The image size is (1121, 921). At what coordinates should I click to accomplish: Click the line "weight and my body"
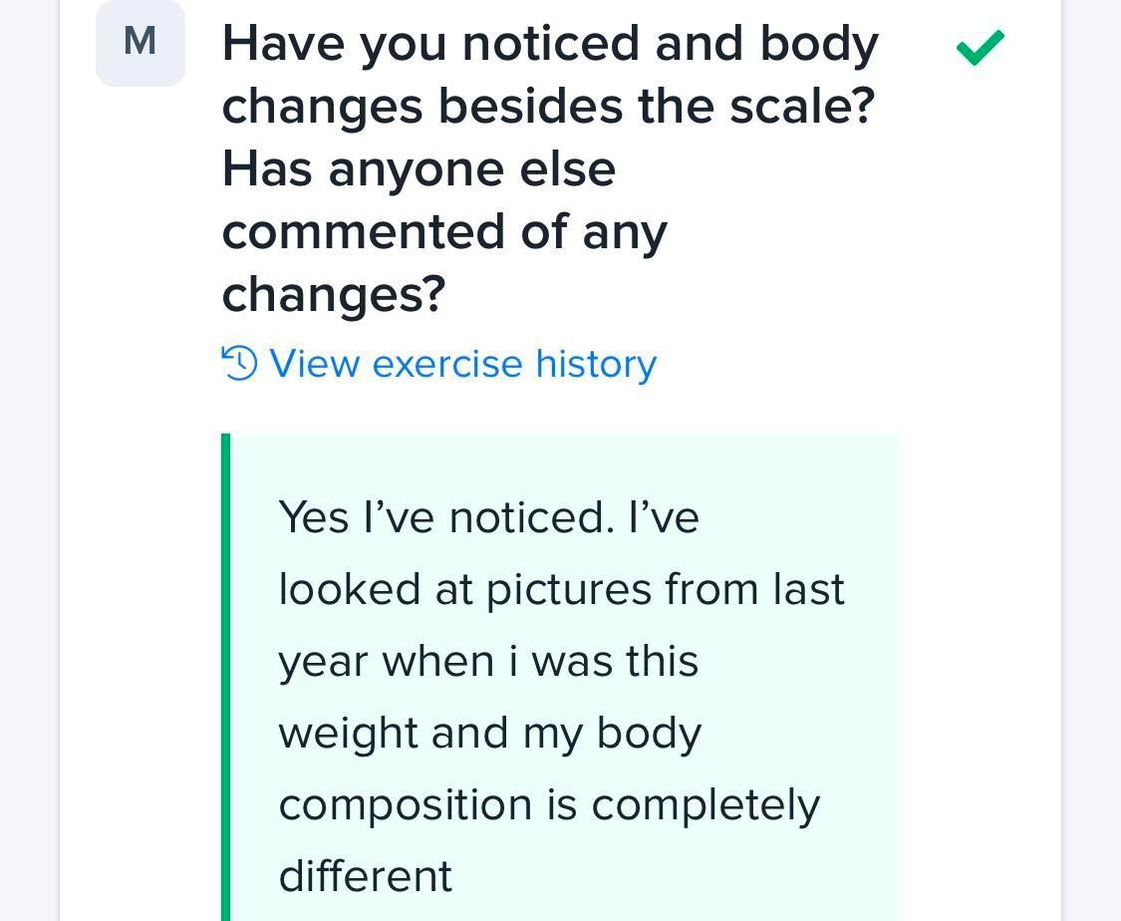pos(490,733)
